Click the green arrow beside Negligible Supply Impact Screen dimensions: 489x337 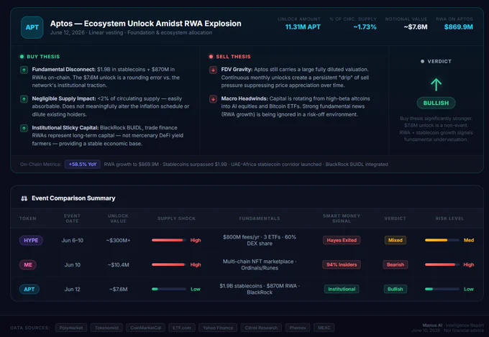click(24, 99)
